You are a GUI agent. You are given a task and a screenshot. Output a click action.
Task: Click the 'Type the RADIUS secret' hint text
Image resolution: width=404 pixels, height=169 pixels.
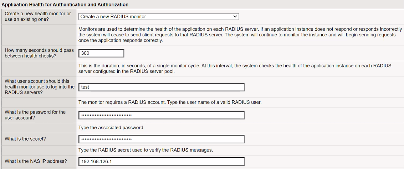[x=145, y=150]
